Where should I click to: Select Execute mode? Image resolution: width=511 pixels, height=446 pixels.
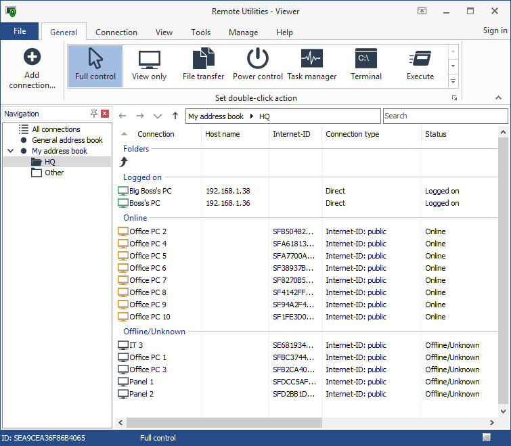tap(420, 66)
